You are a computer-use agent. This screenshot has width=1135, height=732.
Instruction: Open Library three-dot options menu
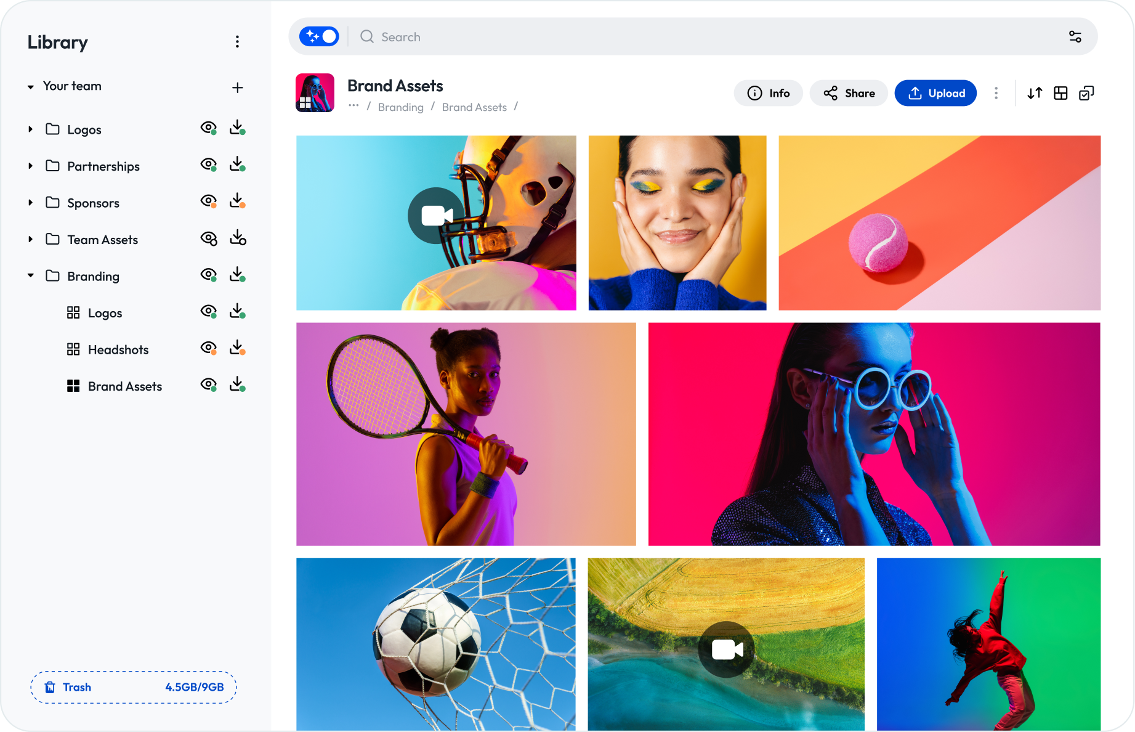(x=237, y=42)
